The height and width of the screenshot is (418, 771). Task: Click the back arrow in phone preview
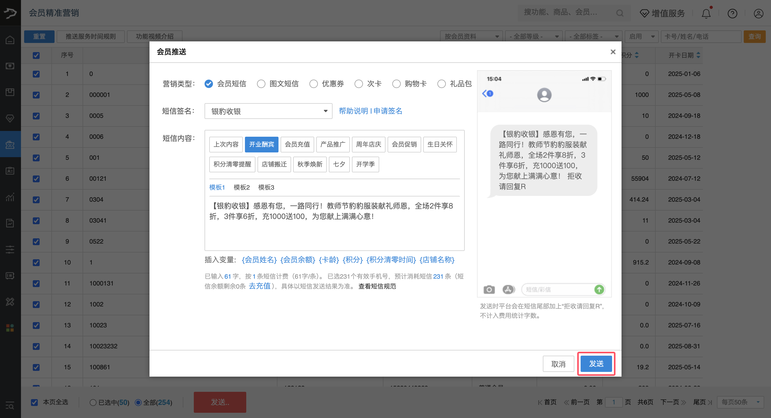pyautogui.click(x=485, y=93)
